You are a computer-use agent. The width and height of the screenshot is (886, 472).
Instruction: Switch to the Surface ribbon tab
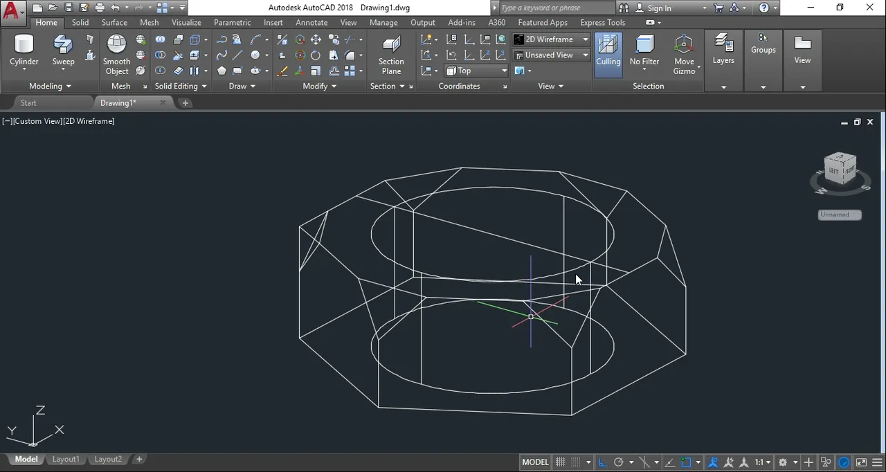(114, 22)
